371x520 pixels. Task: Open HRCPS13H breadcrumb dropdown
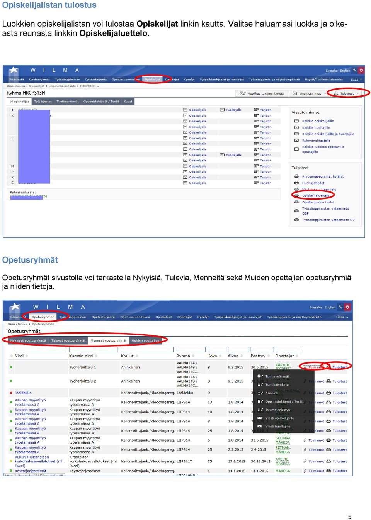click(89, 86)
